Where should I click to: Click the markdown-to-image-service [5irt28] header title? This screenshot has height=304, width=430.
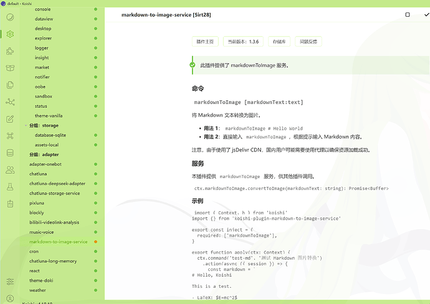pos(166,15)
